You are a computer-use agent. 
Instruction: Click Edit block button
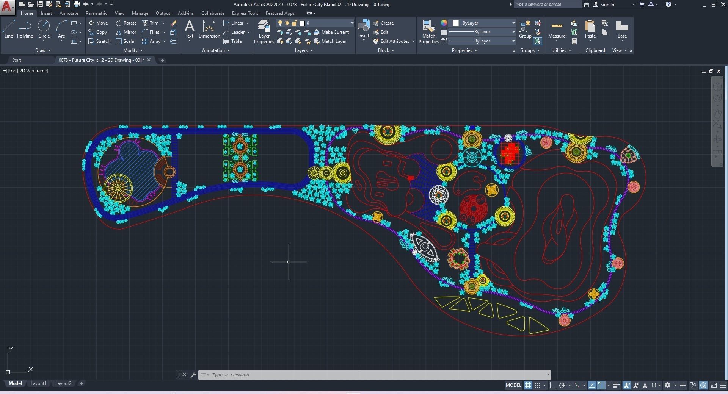point(381,32)
